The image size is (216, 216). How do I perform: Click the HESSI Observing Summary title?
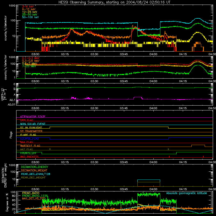click(114, 2)
